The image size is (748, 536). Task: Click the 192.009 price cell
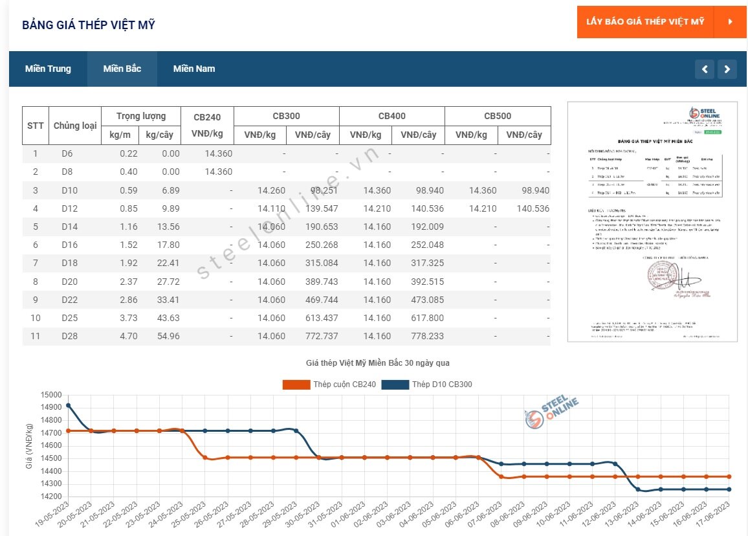[428, 227]
